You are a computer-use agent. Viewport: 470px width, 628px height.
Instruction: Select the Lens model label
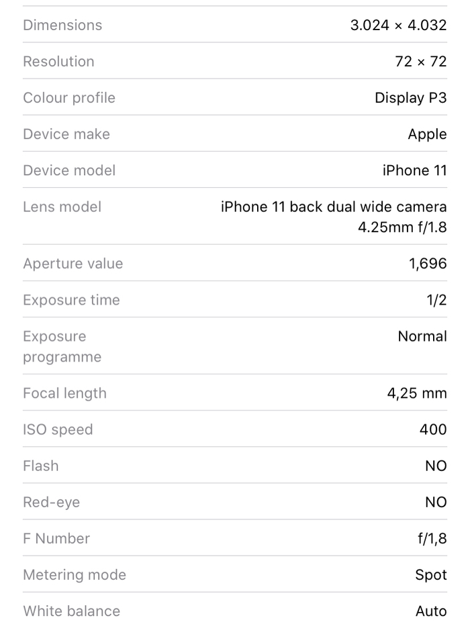pos(62,207)
